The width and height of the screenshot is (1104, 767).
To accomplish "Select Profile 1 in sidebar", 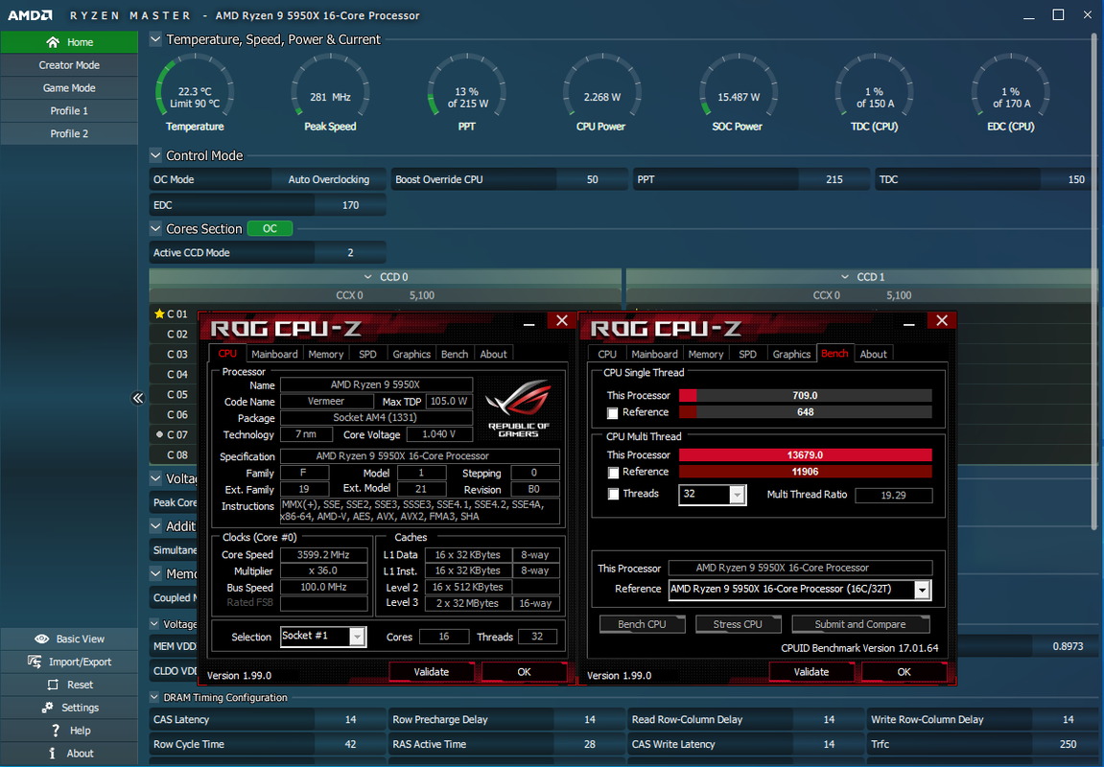I will coord(69,110).
